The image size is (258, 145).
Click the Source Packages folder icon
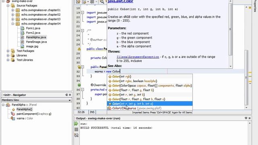tap(13, 6)
